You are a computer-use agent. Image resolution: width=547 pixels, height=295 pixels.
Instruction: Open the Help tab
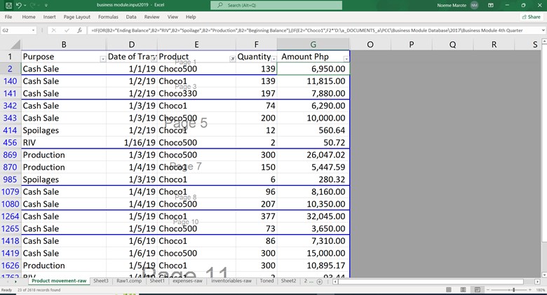click(x=191, y=17)
